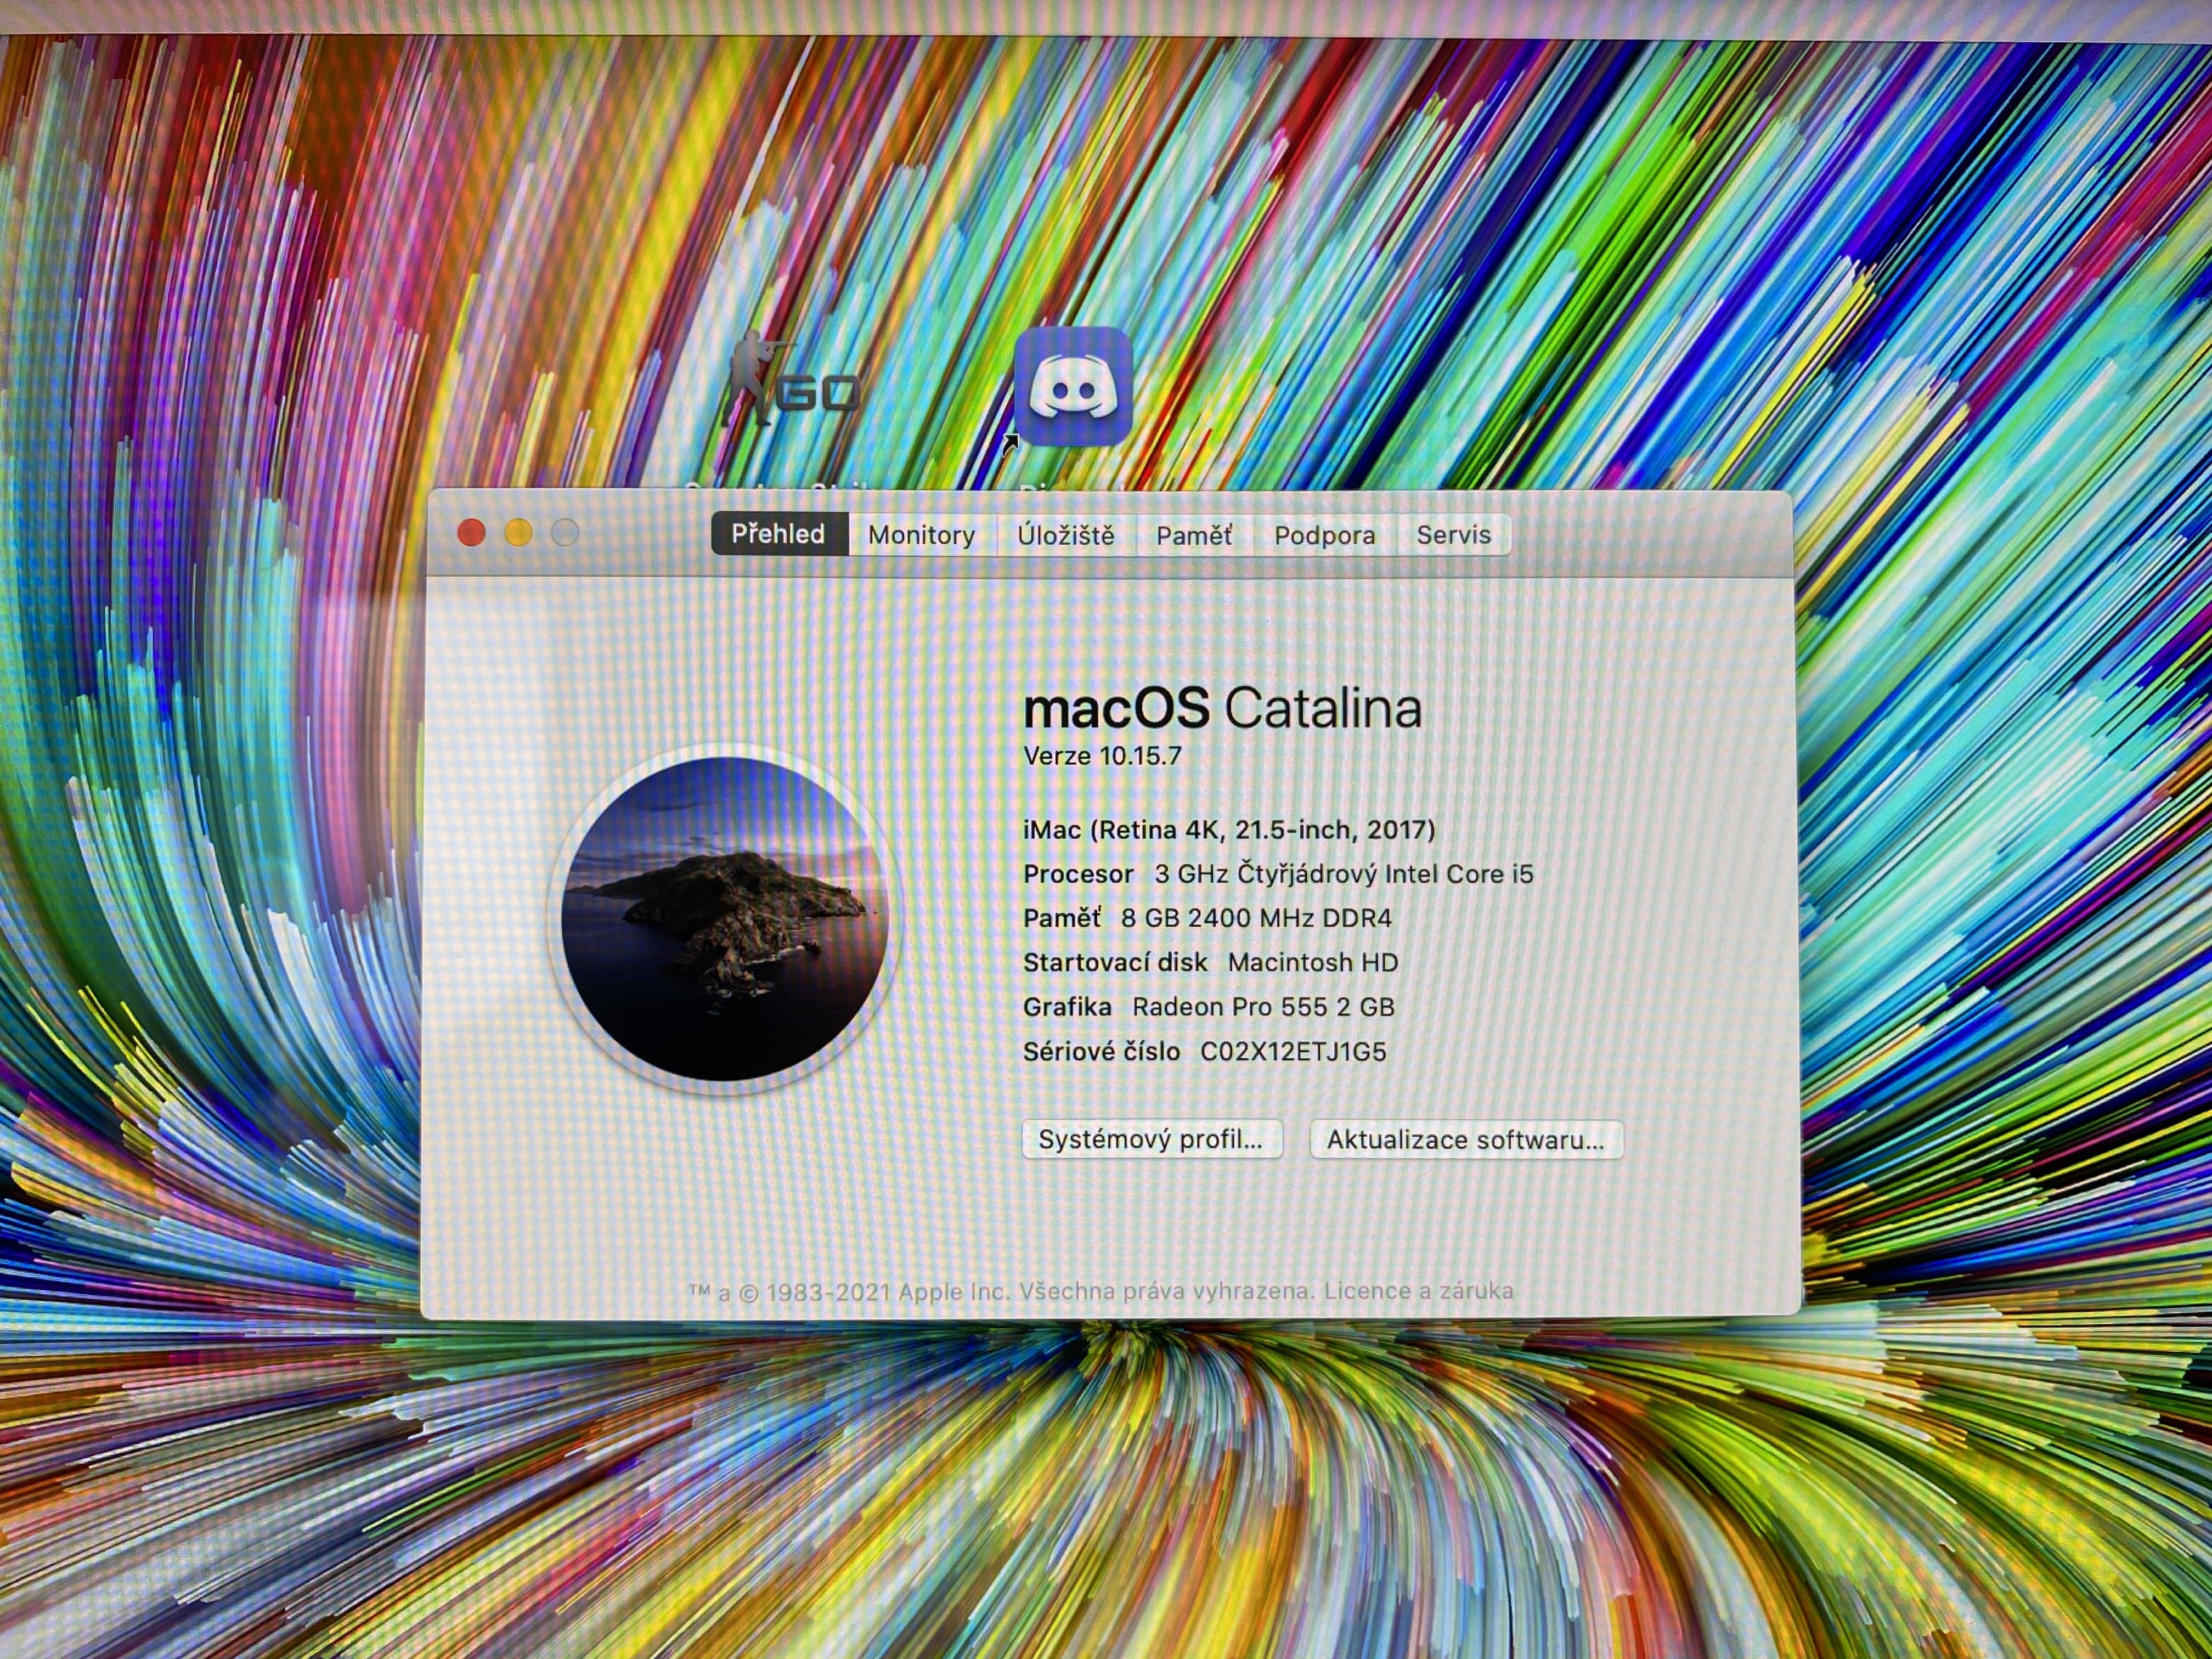The image size is (2212, 1659).
Task: Click the Systémový profil... button
Action: (x=1151, y=1139)
